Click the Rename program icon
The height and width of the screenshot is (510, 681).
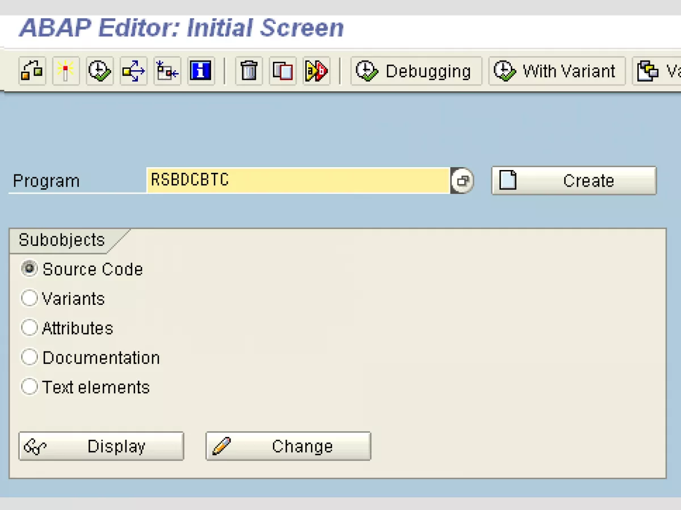(x=316, y=71)
